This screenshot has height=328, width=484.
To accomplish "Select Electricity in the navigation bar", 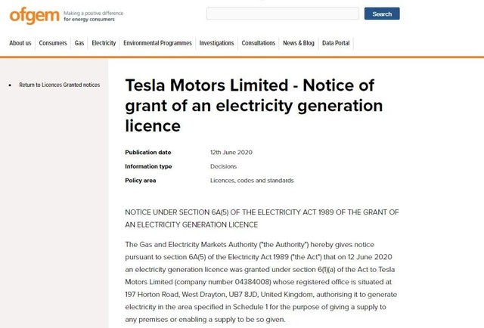I will coord(104,43).
